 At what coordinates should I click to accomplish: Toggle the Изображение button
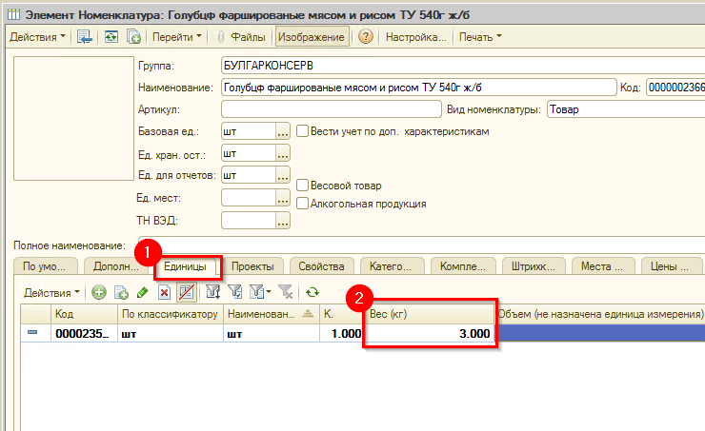(312, 37)
